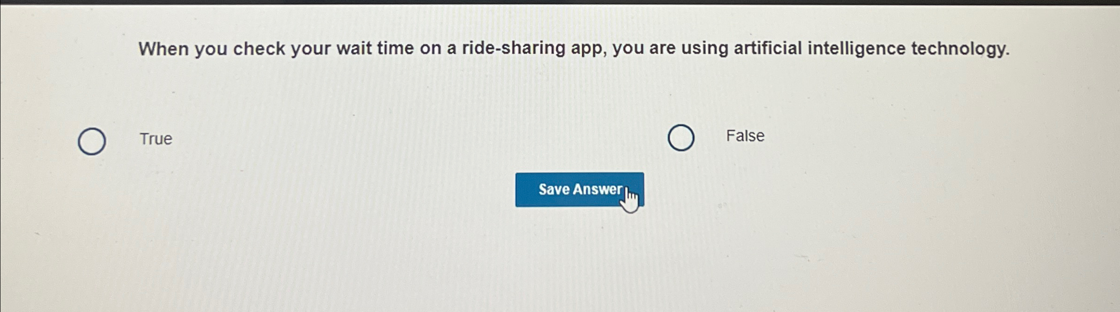The image size is (1120, 312).
Task: Mark the statement as False
Action: pos(681,137)
